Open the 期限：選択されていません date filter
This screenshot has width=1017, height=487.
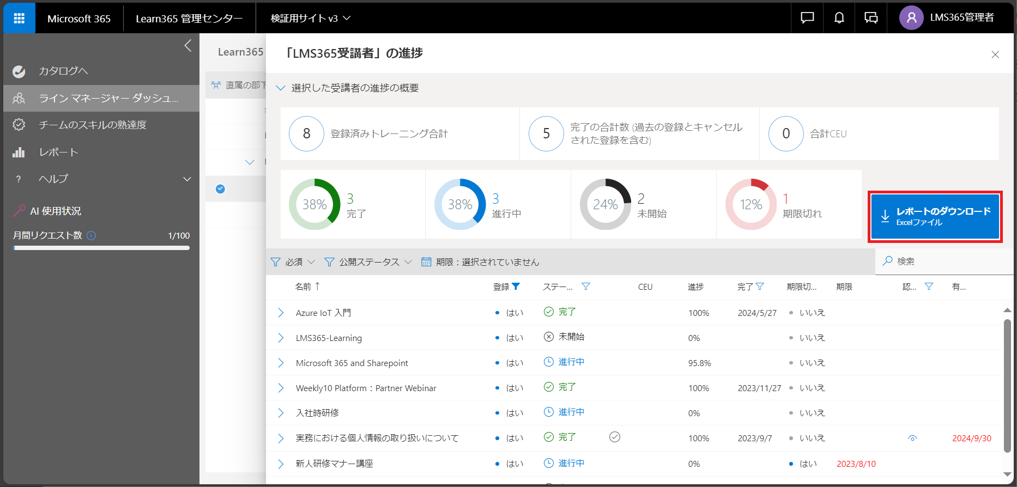[480, 262]
